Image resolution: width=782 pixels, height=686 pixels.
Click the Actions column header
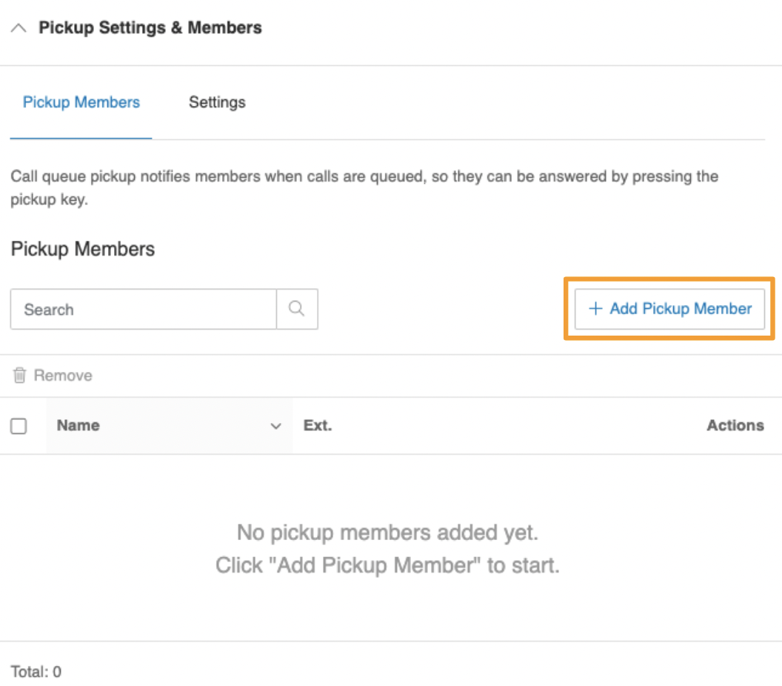tap(735, 425)
